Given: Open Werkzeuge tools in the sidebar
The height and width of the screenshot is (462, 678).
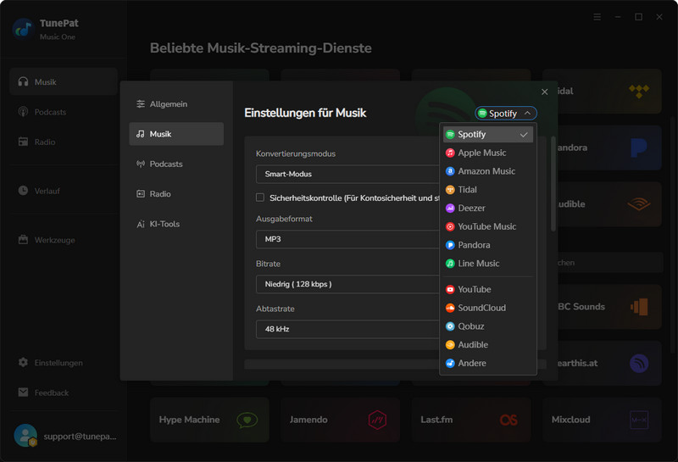Looking at the screenshot, I should pos(64,240).
